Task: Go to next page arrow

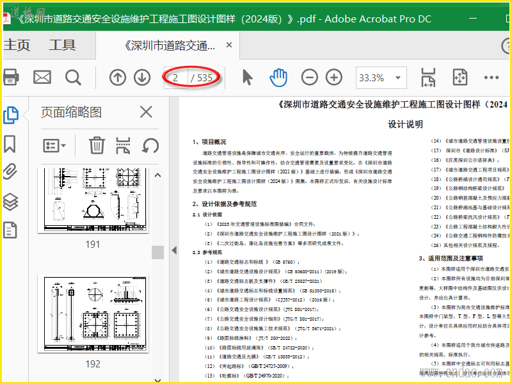Action: click(x=142, y=77)
